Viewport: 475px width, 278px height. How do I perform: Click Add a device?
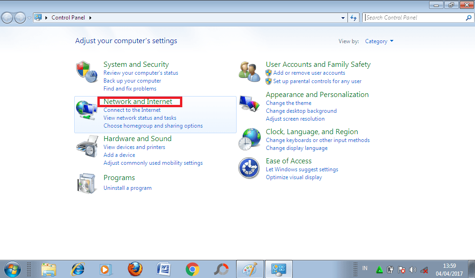pos(119,155)
